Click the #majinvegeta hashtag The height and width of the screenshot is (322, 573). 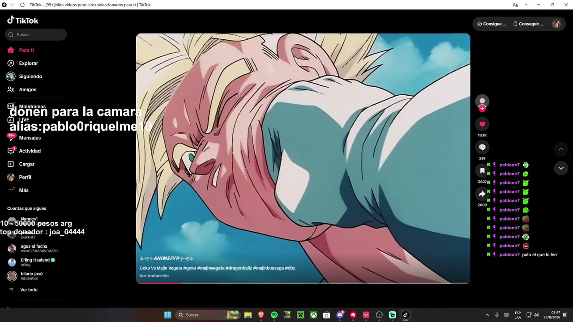212,268
